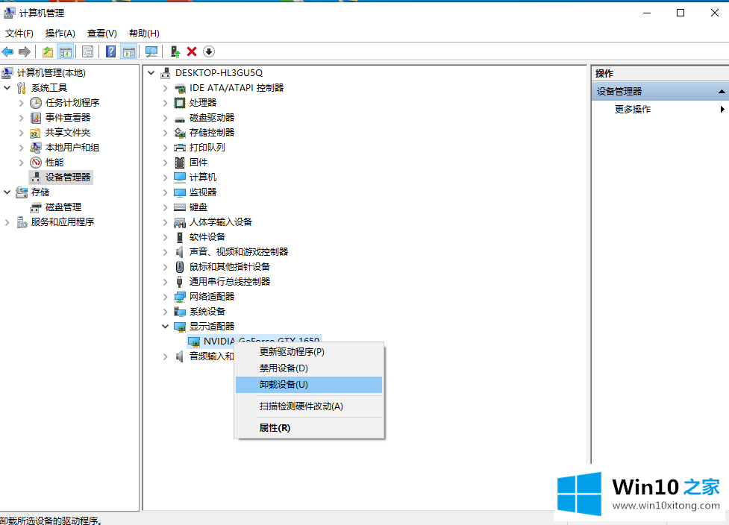Click the 软件设备 category
The image size is (729, 525).
click(207, 237)
